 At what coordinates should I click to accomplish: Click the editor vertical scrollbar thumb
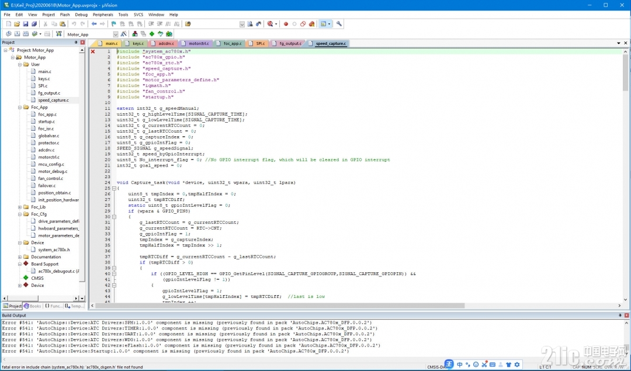625,72
